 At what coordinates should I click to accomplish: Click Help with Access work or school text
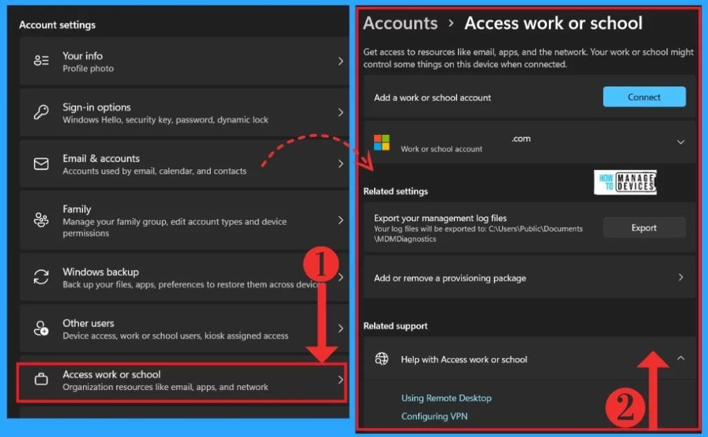point(464,360)
